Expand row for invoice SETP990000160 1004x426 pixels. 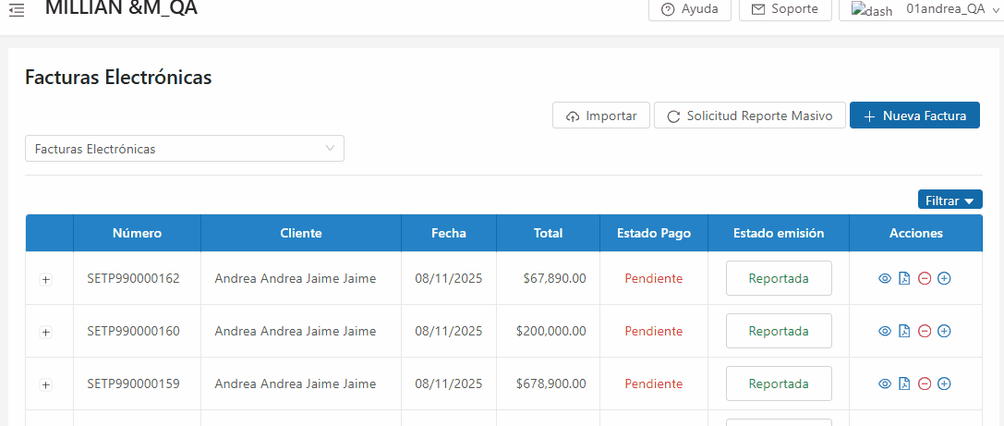coord(46,332)
